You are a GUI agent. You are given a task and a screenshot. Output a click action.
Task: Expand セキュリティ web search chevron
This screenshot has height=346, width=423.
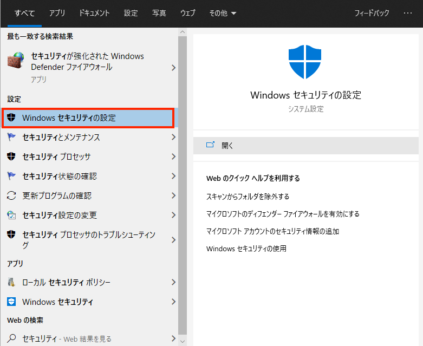tap(173, 338)
